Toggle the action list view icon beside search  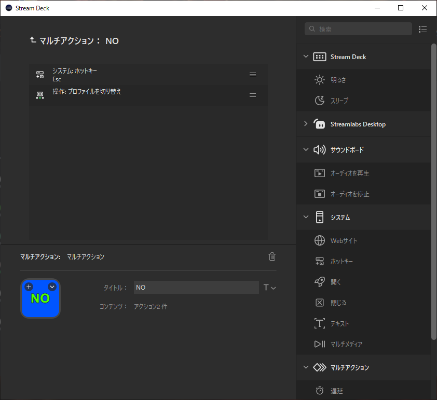tap(422, 30)
